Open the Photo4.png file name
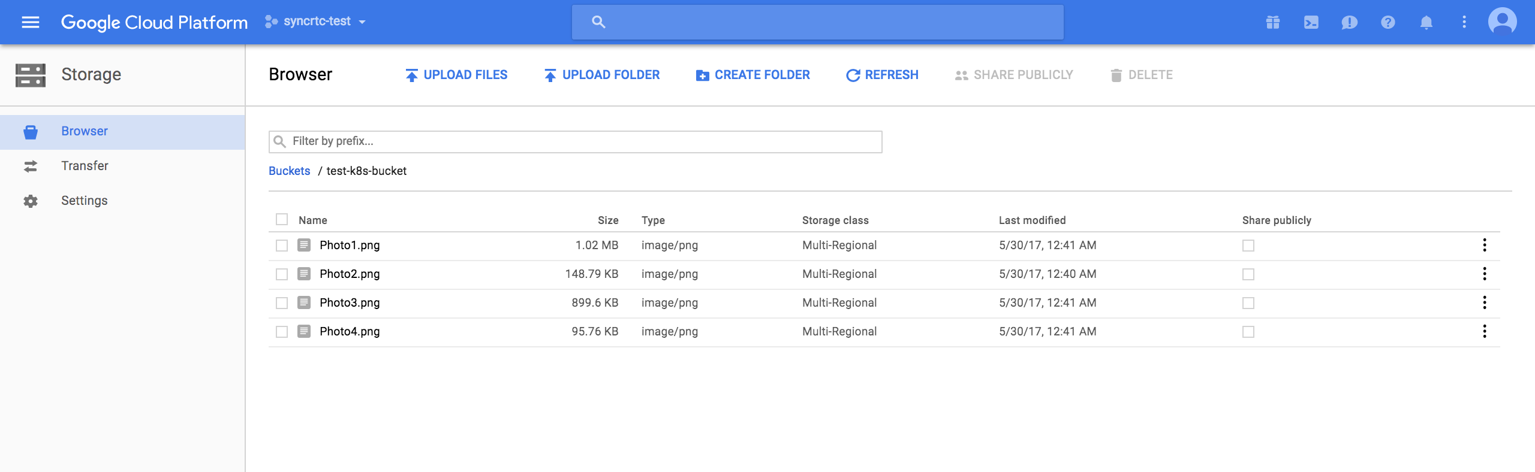Viewport: 1535px width, 472px height. (x=350, y=331)
